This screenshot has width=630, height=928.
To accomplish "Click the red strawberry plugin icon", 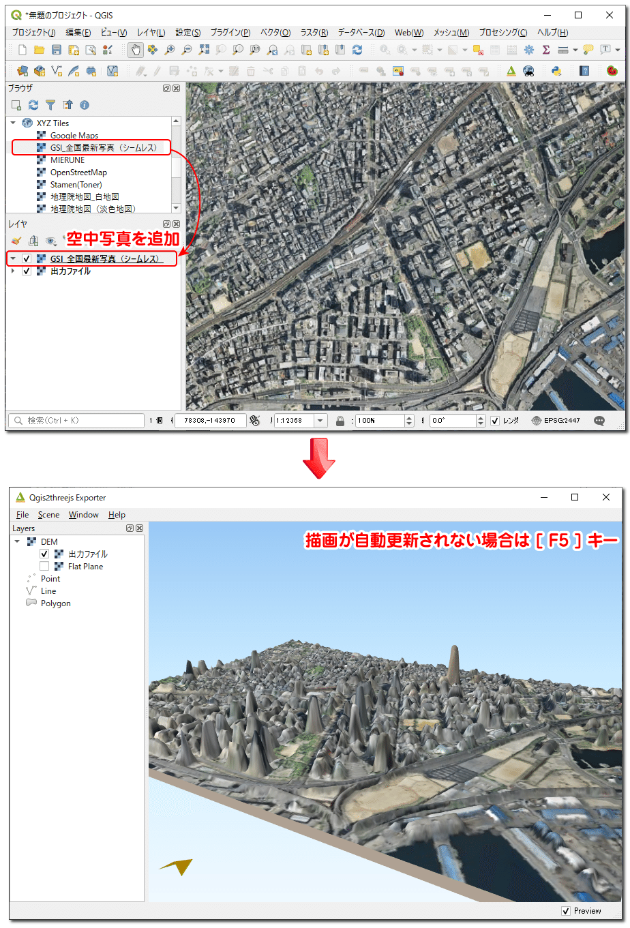I will click(x=612, y=71).
